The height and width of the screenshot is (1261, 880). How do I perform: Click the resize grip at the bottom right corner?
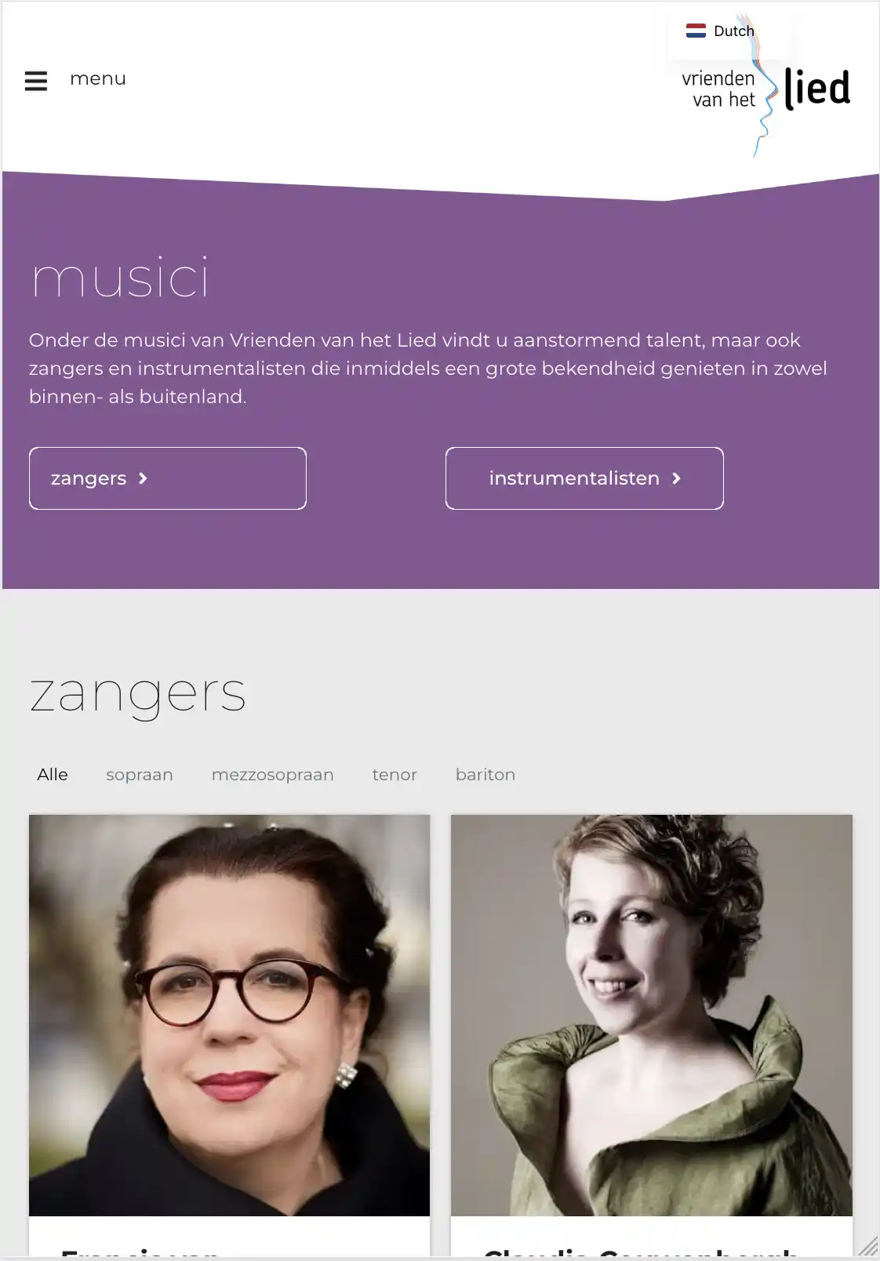(x=867, y=1247)
